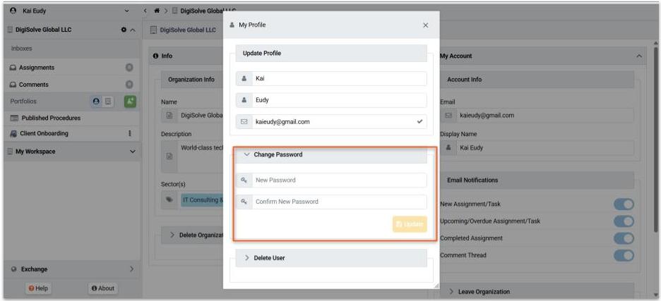Click the user portfolios filter icon
The image size is (661, 301).
pos(96,102)
